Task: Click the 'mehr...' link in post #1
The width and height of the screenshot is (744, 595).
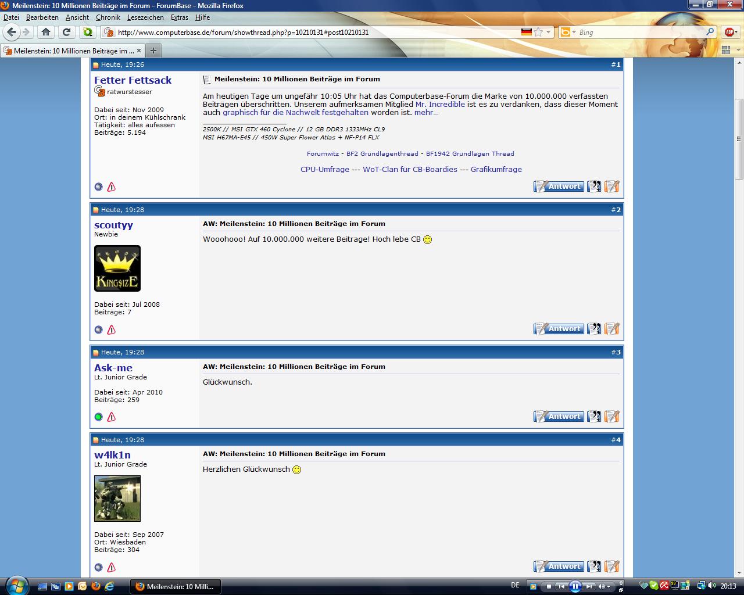Action: [x=427, y=113]
